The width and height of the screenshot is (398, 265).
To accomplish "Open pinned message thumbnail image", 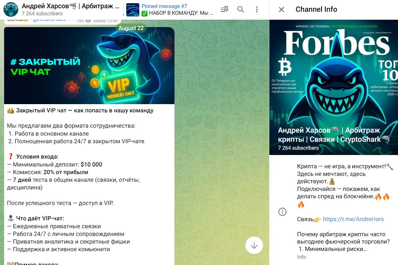I will click(132, 10).
